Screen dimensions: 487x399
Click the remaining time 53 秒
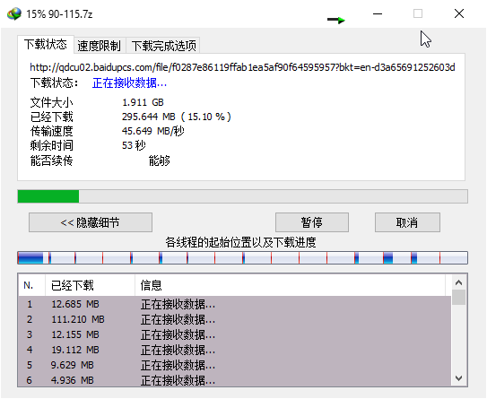point(134,145)
